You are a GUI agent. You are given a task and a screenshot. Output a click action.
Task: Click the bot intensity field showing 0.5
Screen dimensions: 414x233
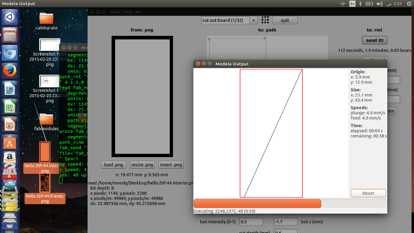[251, 222]
